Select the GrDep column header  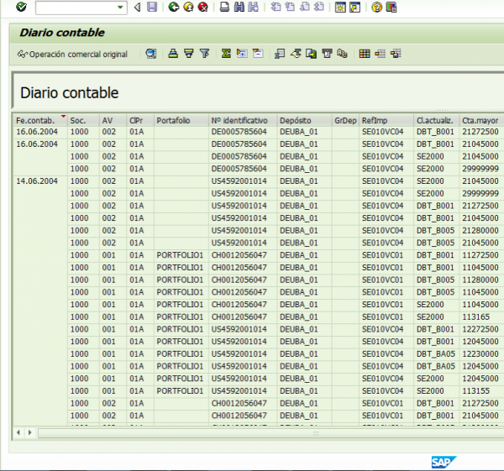click(345, 121)
